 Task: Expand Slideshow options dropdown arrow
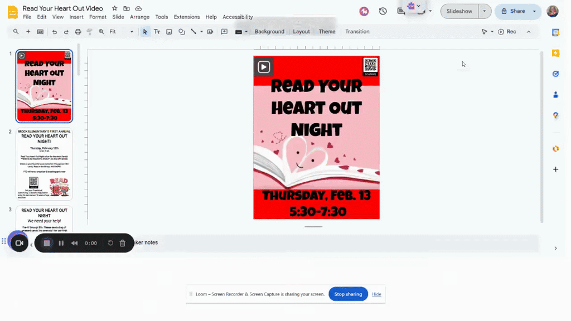click(485, 11)
